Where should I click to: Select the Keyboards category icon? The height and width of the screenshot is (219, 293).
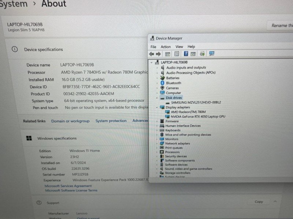162,130
